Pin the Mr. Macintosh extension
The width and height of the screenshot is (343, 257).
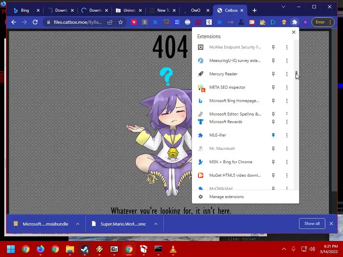coord(273,149)
